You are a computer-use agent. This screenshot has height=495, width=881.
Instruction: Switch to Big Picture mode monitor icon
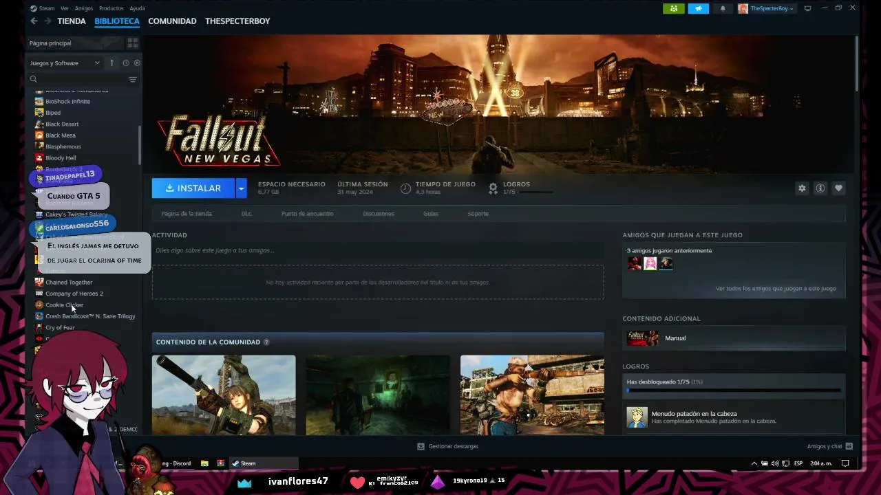[x=807, y=8]
